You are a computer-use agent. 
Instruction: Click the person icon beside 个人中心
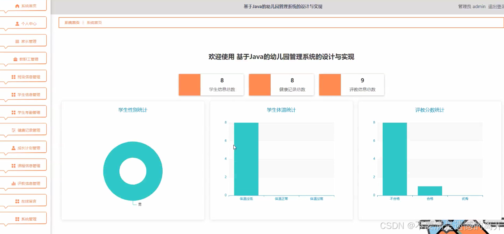pos(17,24)
